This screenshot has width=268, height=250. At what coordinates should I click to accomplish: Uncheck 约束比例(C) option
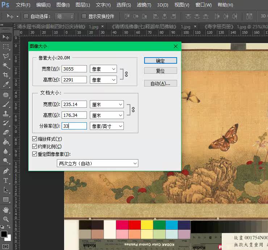pyautogui.click(x=35, y=146)
